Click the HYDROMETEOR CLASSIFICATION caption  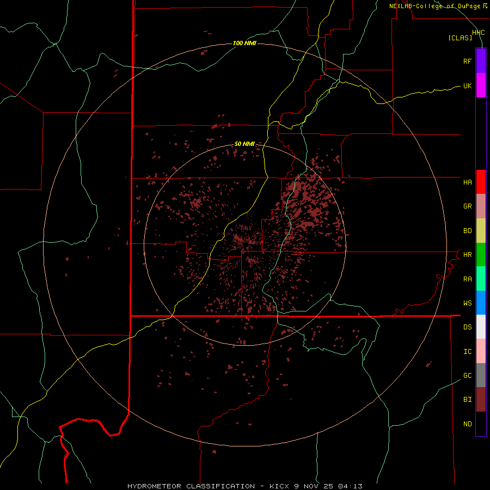pyautogui.click(x=191, y=486)
